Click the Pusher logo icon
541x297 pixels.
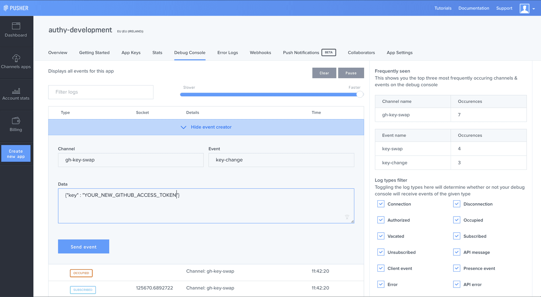coord(6,8)
